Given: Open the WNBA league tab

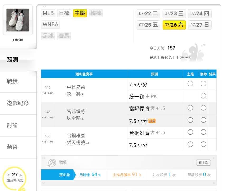Looking at the screenshot, I should (50, 25).
